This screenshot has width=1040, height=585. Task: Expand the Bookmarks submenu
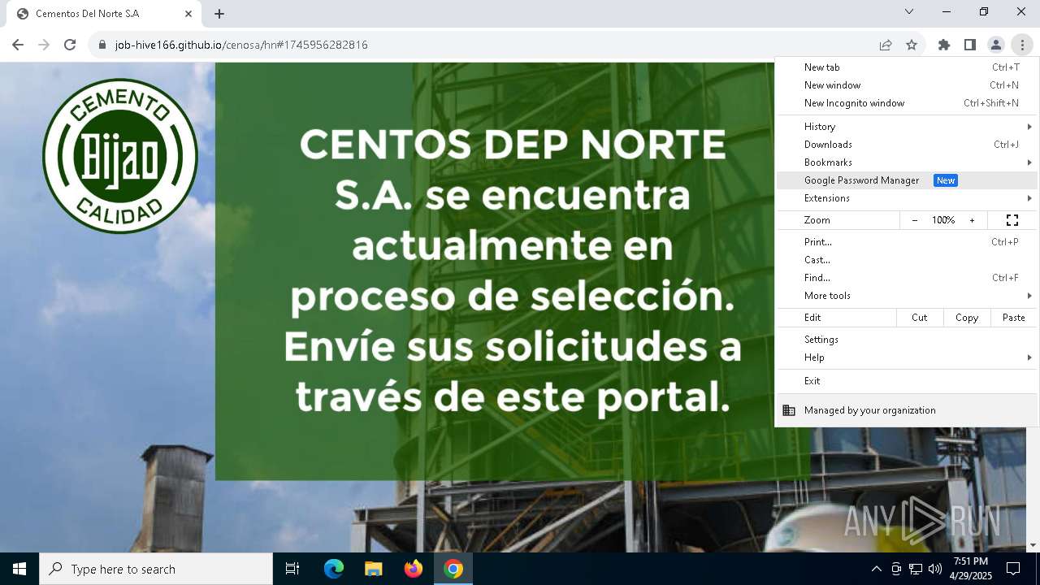point(908,162)
